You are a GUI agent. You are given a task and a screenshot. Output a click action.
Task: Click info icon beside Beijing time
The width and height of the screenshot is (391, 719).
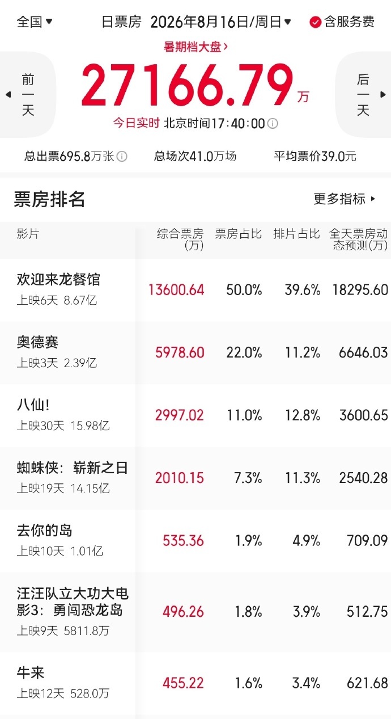(273, 124)
